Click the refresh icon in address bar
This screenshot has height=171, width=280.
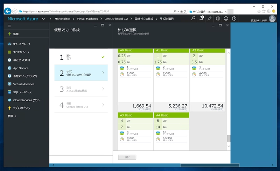(x=185, y=11)
